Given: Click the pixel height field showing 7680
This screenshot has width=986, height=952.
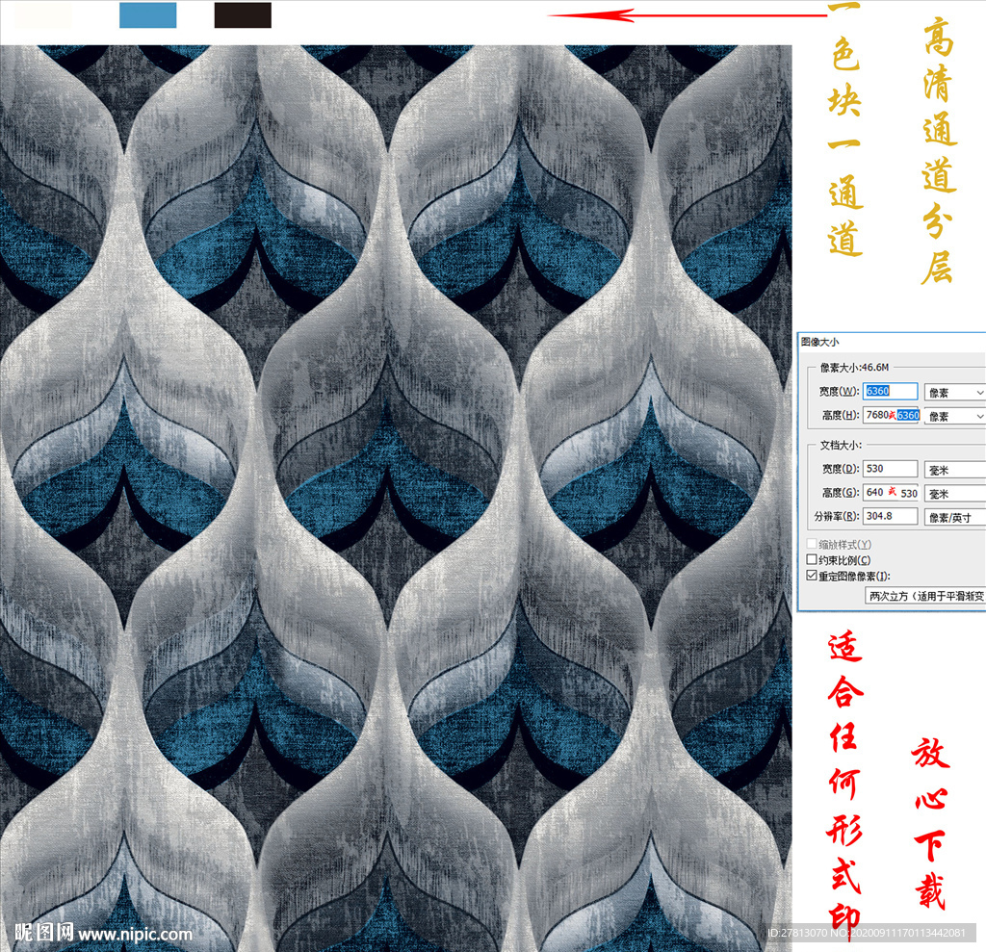Looking at the screenshot, I should click(891, 415).
